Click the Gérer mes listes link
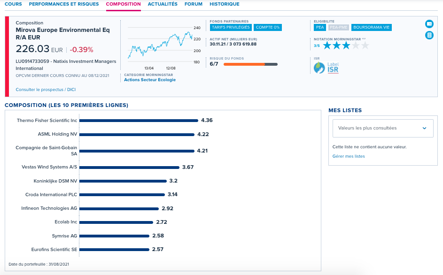Viewport: 443px width, 275px height. click(x=349, y=156)
